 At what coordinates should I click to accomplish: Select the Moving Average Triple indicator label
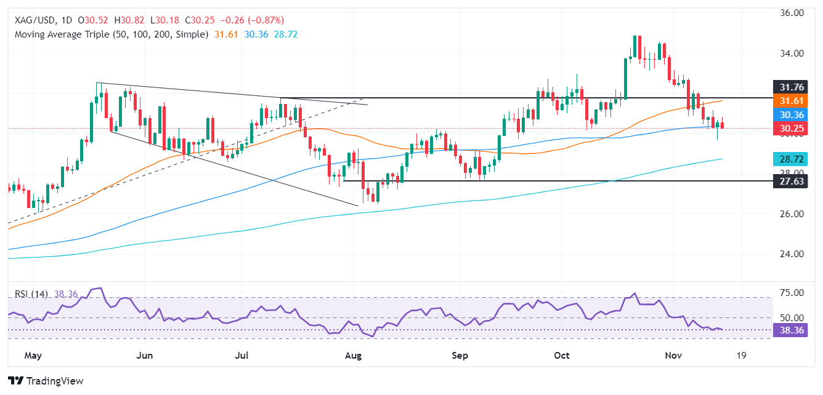(111, 34)
